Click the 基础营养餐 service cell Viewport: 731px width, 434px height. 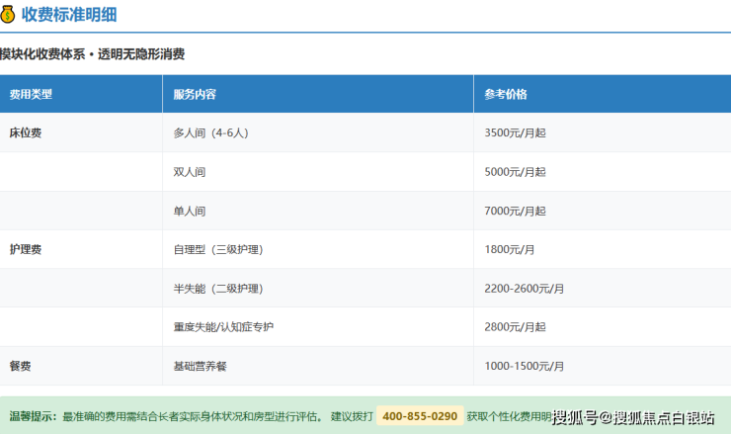[201, 366]
